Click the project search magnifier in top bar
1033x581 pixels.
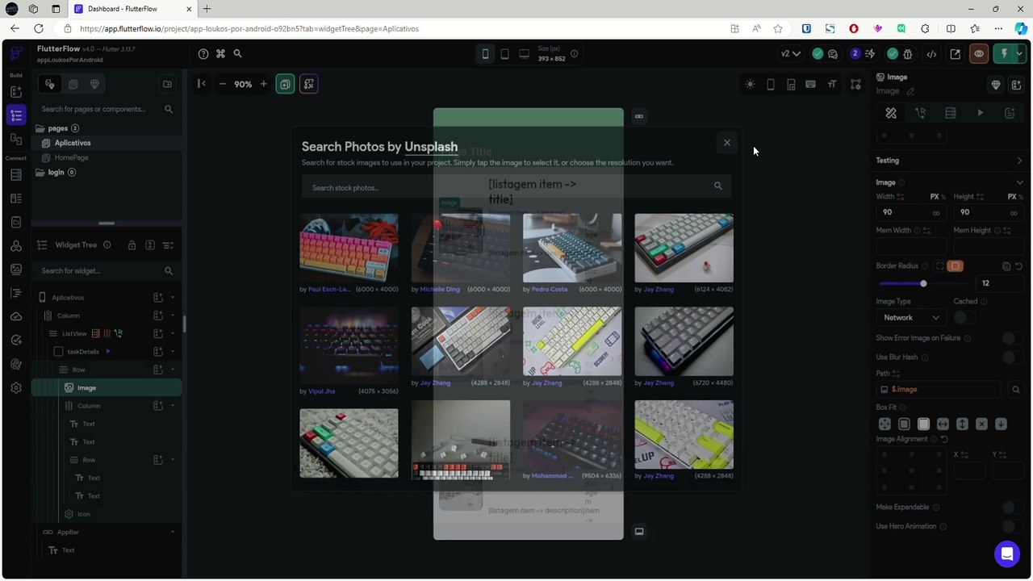click(237, 54)
